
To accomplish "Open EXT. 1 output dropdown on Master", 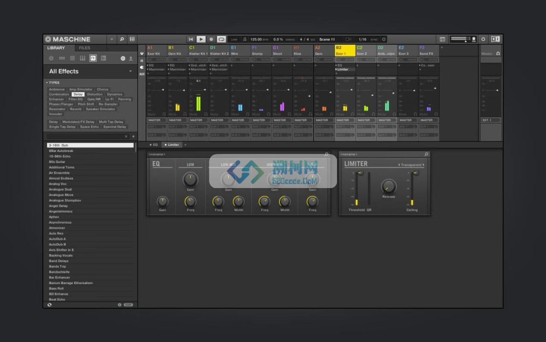I will coord(491,120).
